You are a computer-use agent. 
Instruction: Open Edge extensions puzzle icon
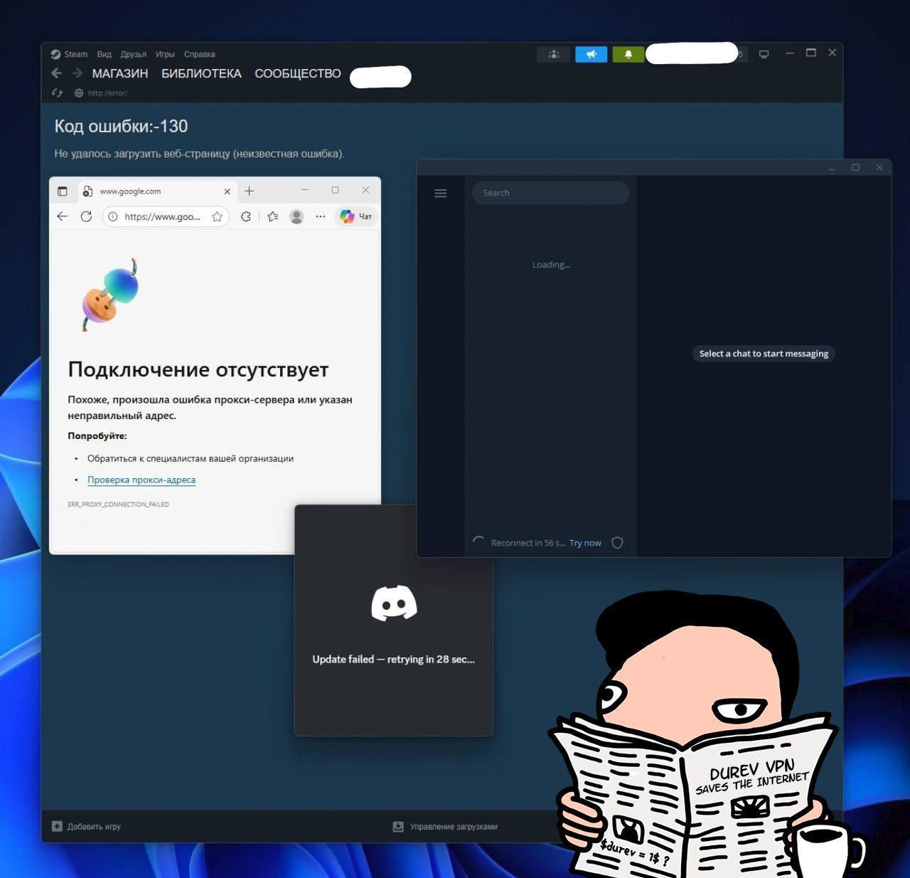(246, 216)
